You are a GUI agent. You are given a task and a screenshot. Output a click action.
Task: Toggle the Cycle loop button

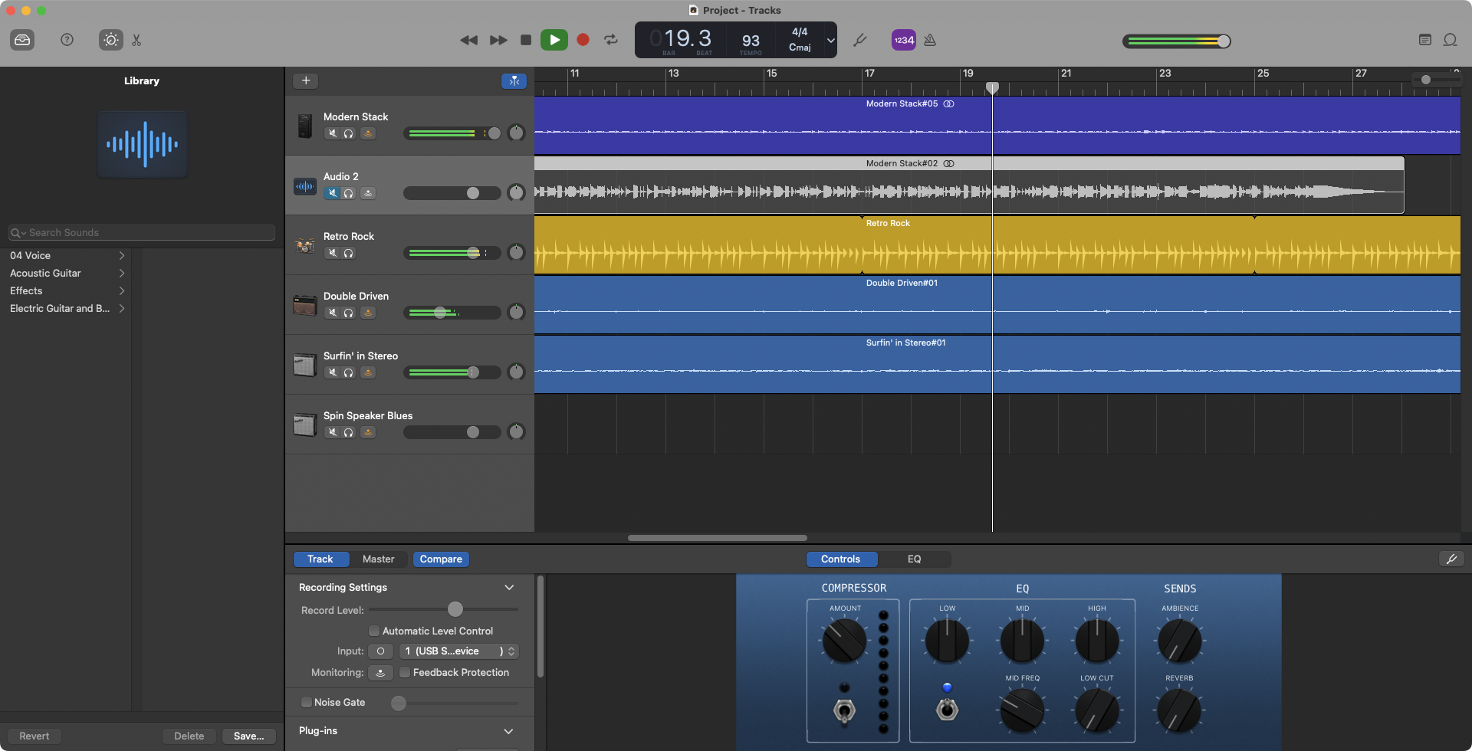[611, 40]
